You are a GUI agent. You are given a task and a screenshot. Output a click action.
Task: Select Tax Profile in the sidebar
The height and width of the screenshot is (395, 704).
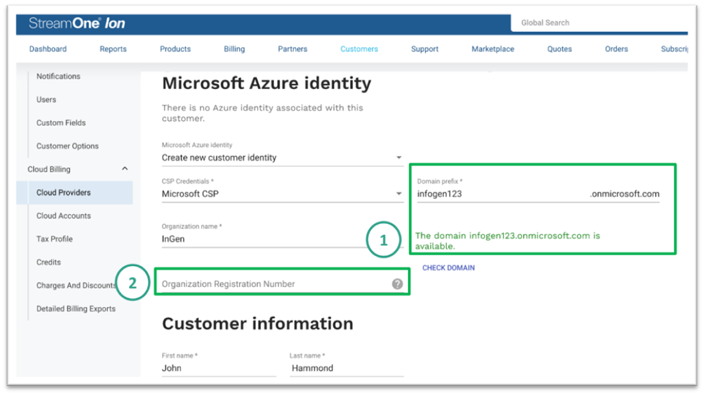pyautogui.click(x=55, y=239)
